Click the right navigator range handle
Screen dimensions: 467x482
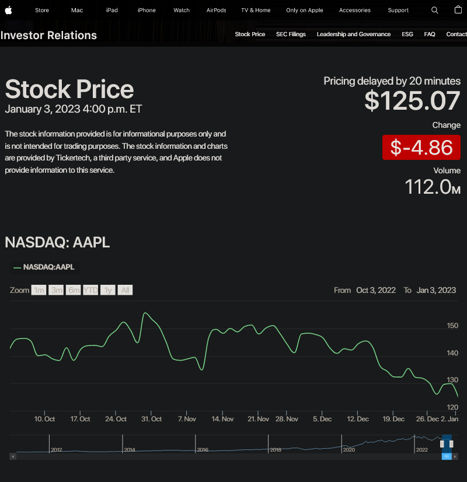451,444
